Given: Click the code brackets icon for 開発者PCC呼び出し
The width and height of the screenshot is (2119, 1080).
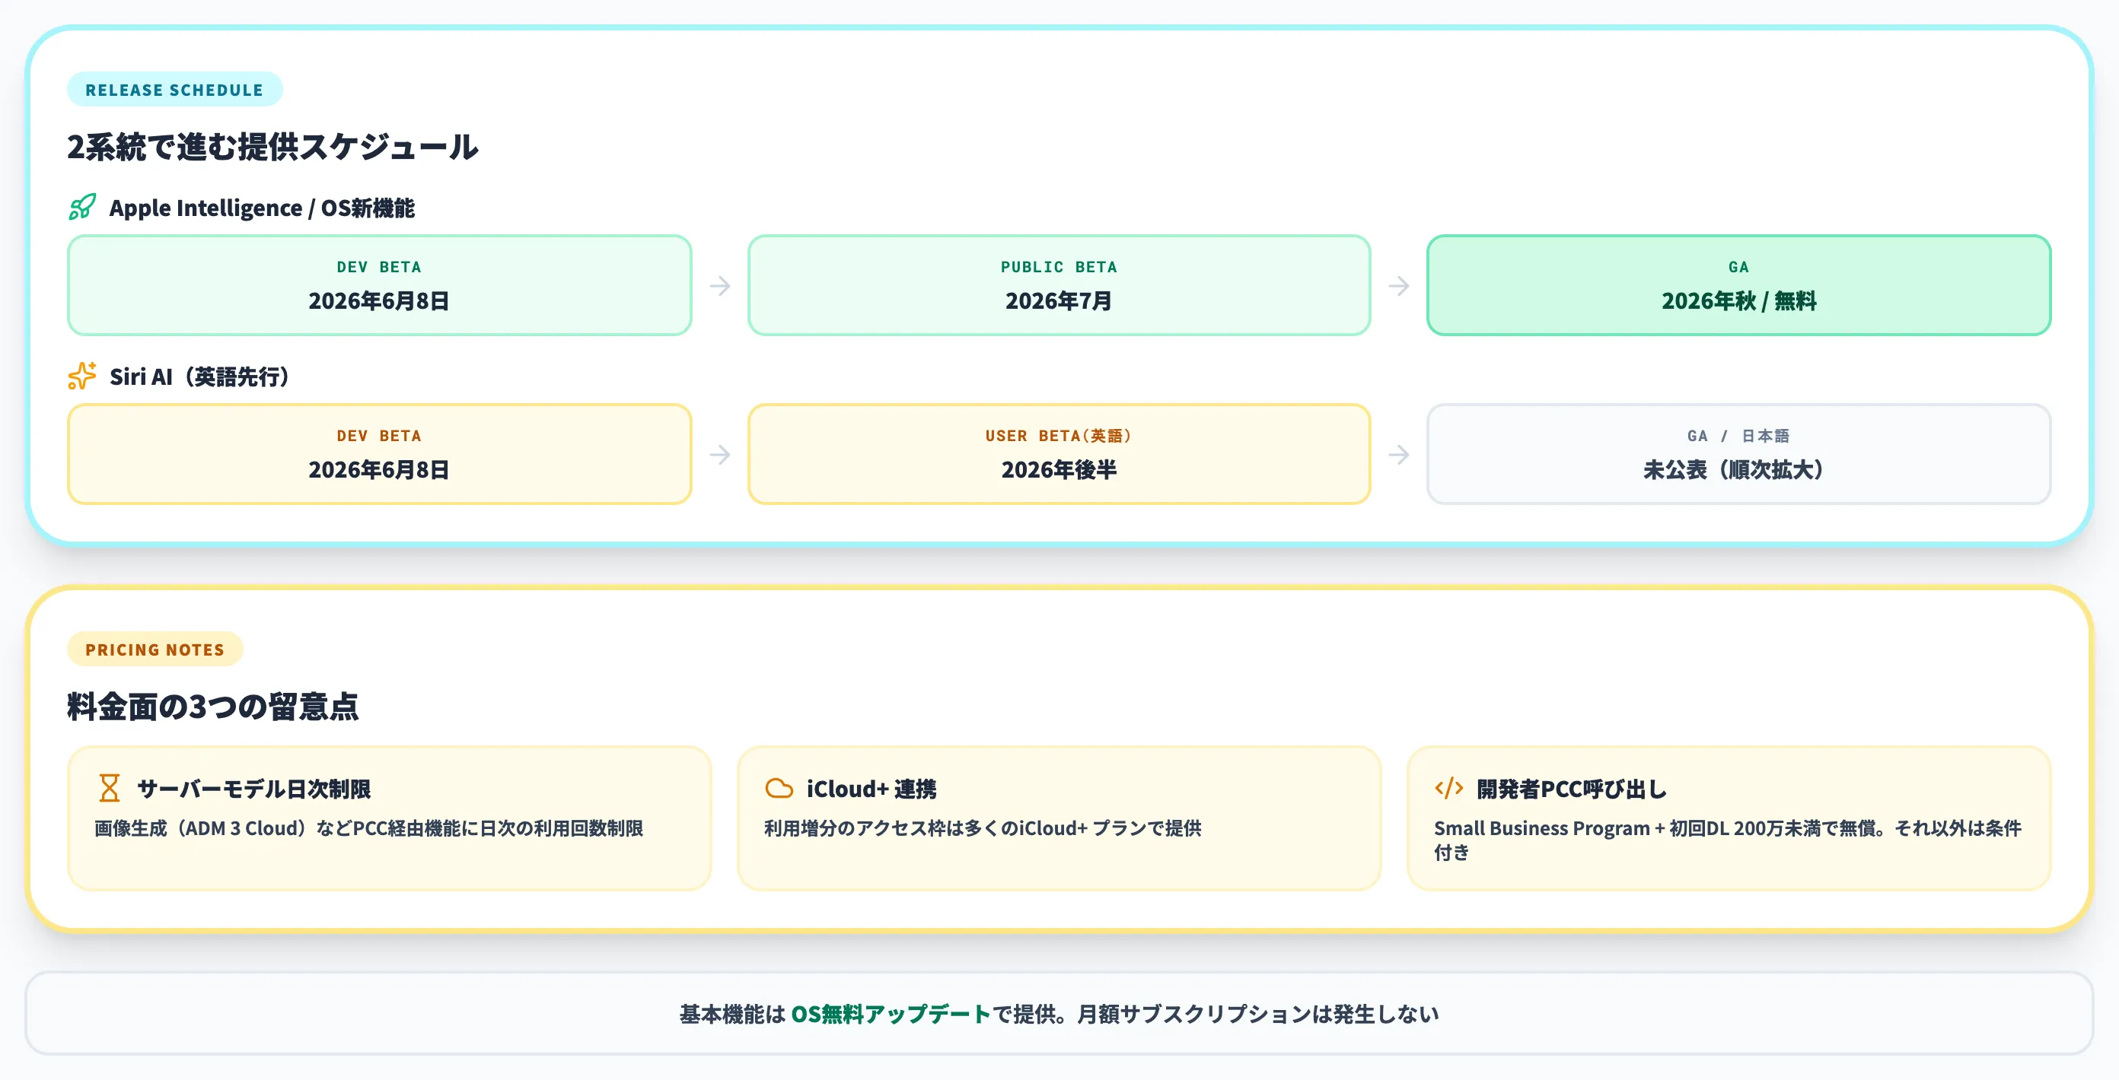Looking at the screenshot, I should pyautogui.click(x=1448, y=788).
